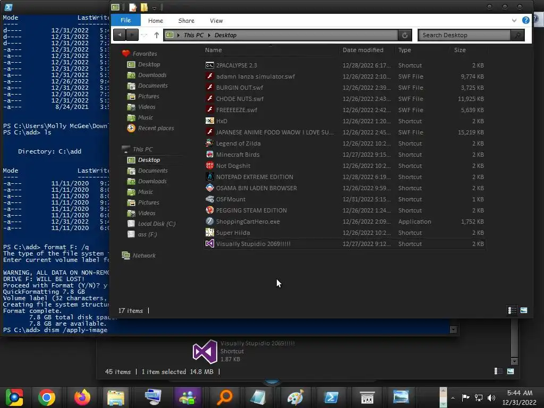The width and height of the screenshot is (544, 408).
Task: Click the Explorer Help question mark icon
Action: (x=525, y=20)
